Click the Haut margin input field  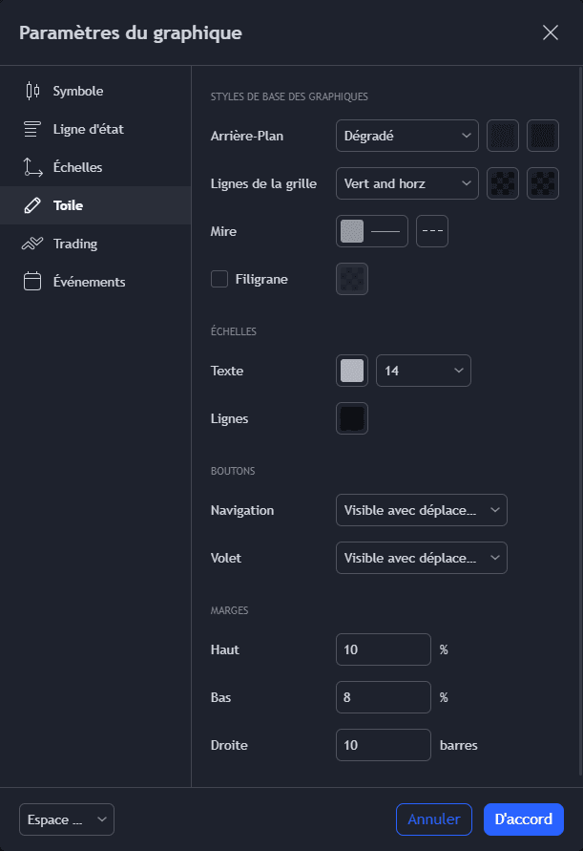pos(384,649)
